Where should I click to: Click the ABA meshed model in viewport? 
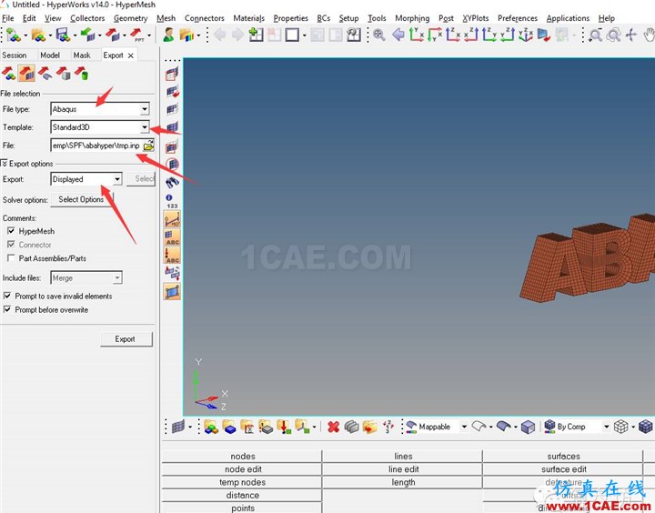588,259
